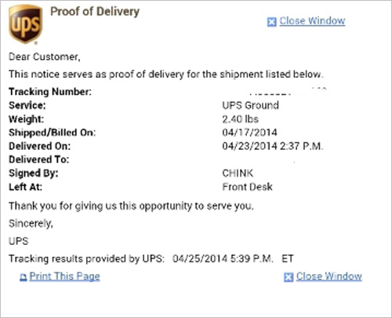
Task: Click the Proof of Delivery heading
Action: [x=95, y=12]
